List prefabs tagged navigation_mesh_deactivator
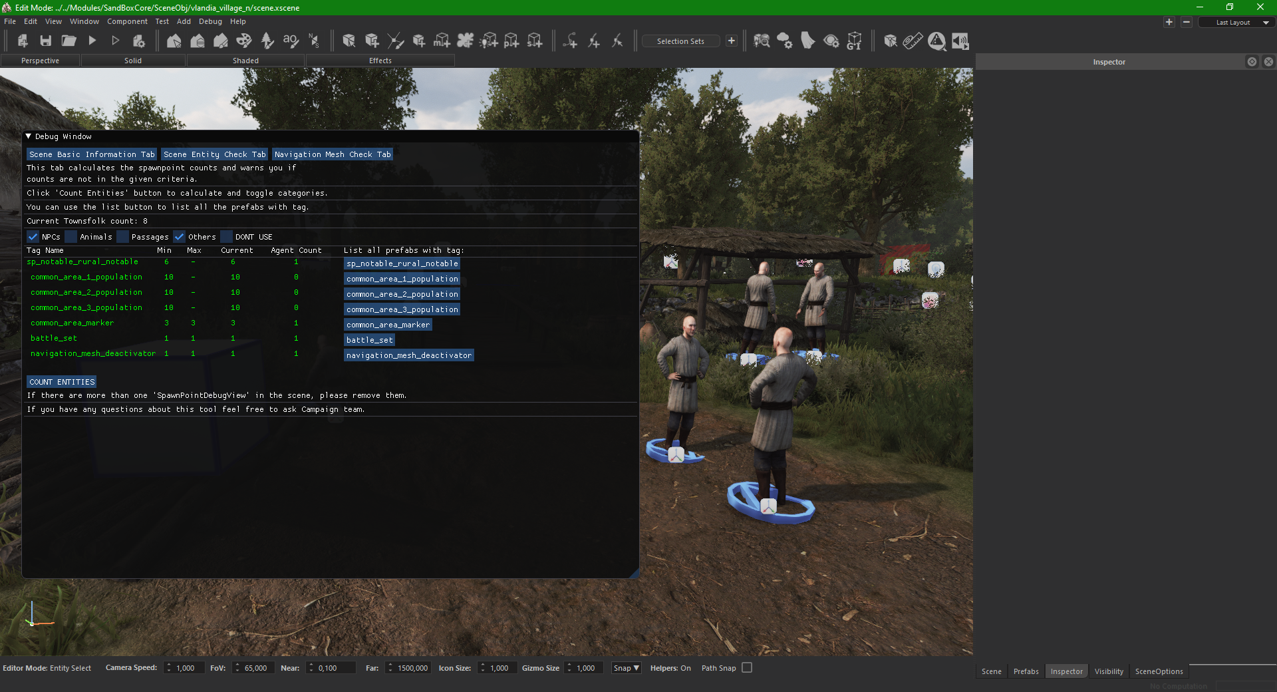 409,355
